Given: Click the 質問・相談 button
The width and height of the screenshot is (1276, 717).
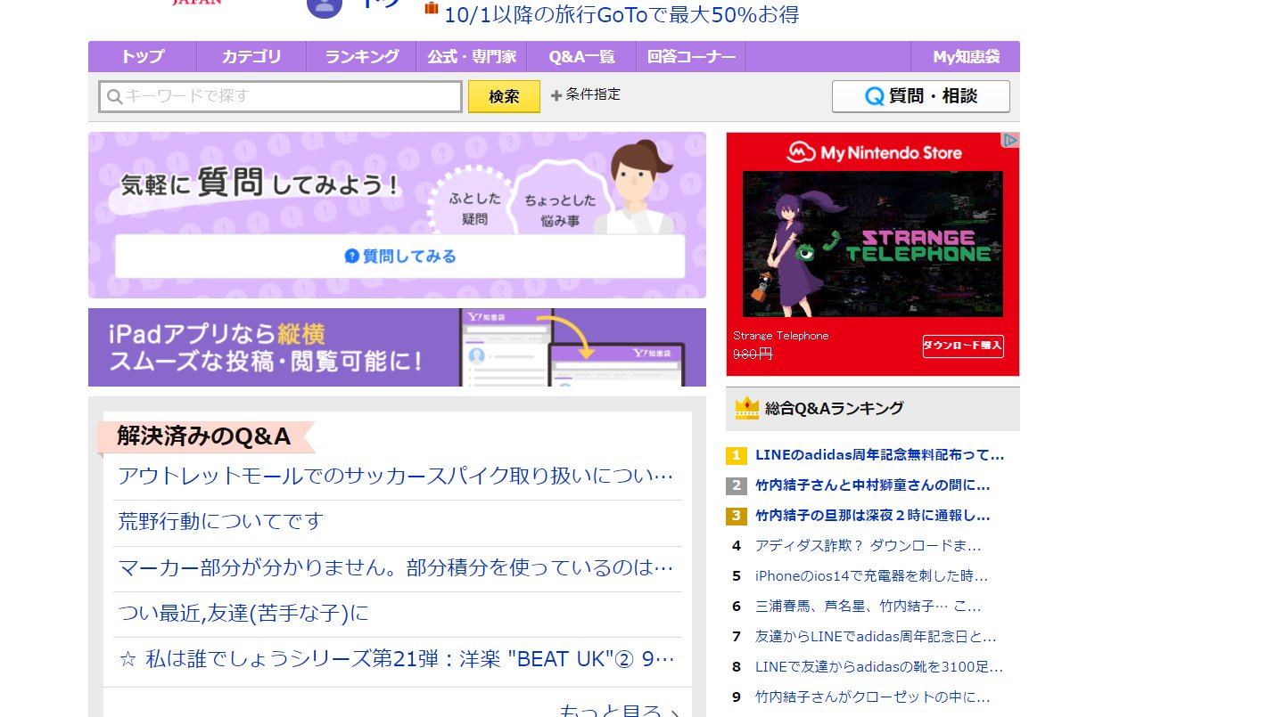Looking at the screenshot, I should (x=921, y=96).
